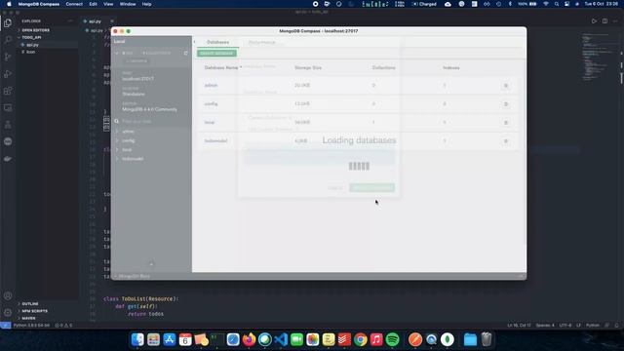Expand the todomodel database in Compass sidebar
Viewport: 624px width, 351px height.
[x=117, y=159]
